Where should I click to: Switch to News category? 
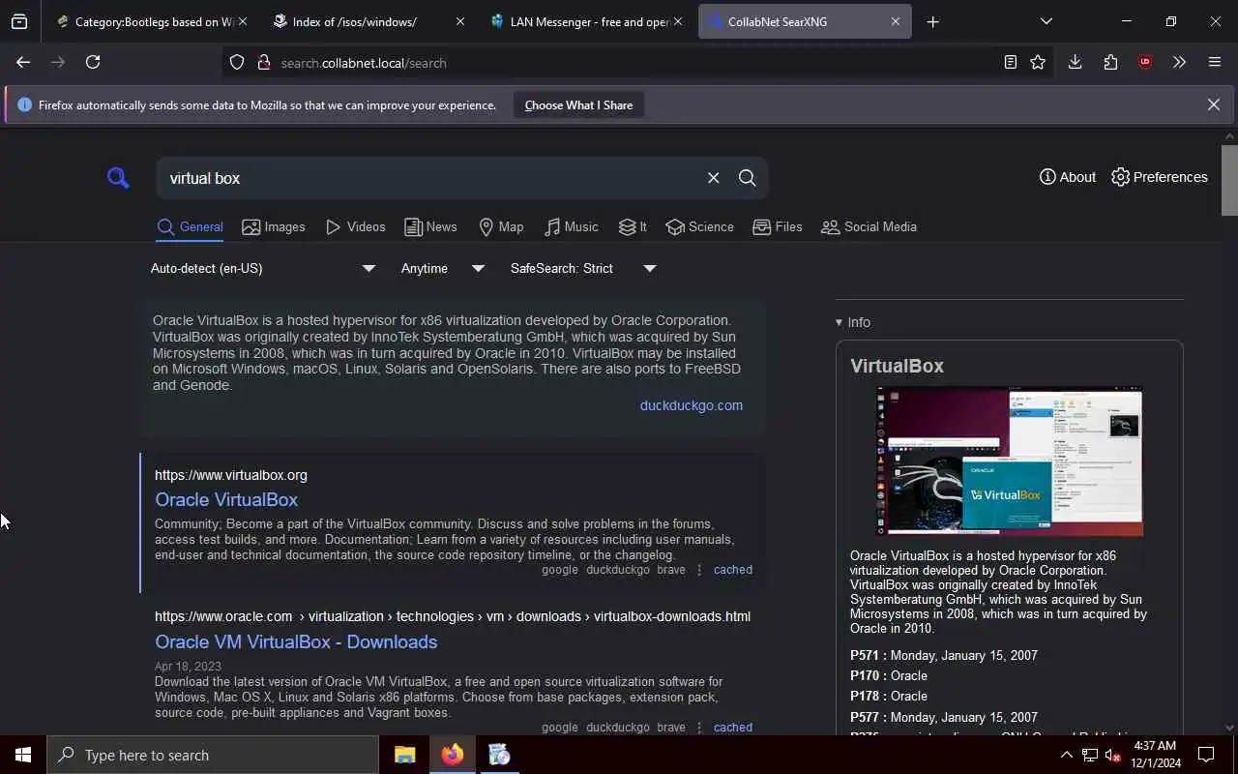430,227
